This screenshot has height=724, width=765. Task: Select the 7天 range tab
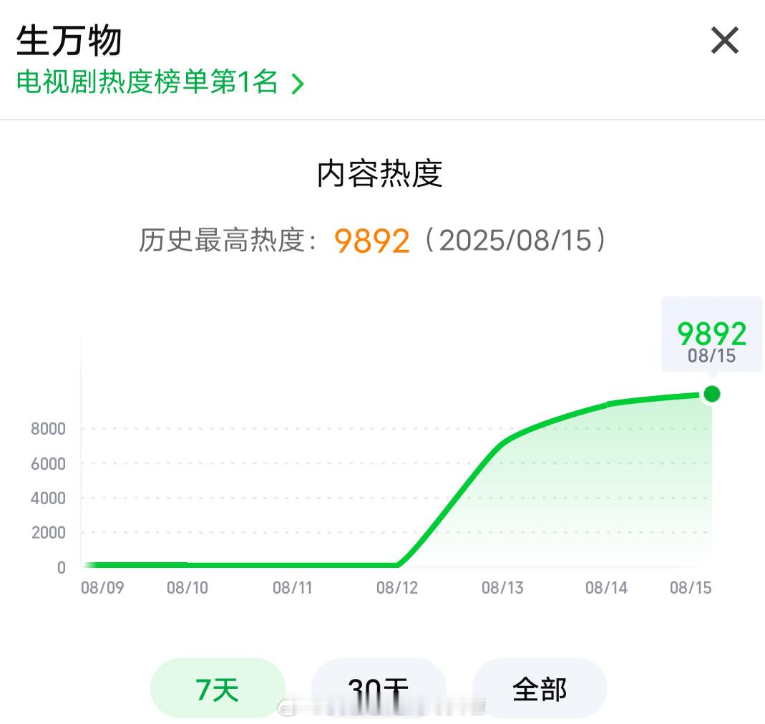[x=218, y=688]
